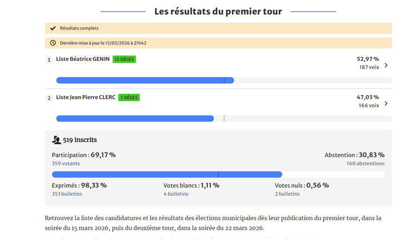
Task: Open Liste Jean Pierre CLERC result
Action: click(85, 97)
